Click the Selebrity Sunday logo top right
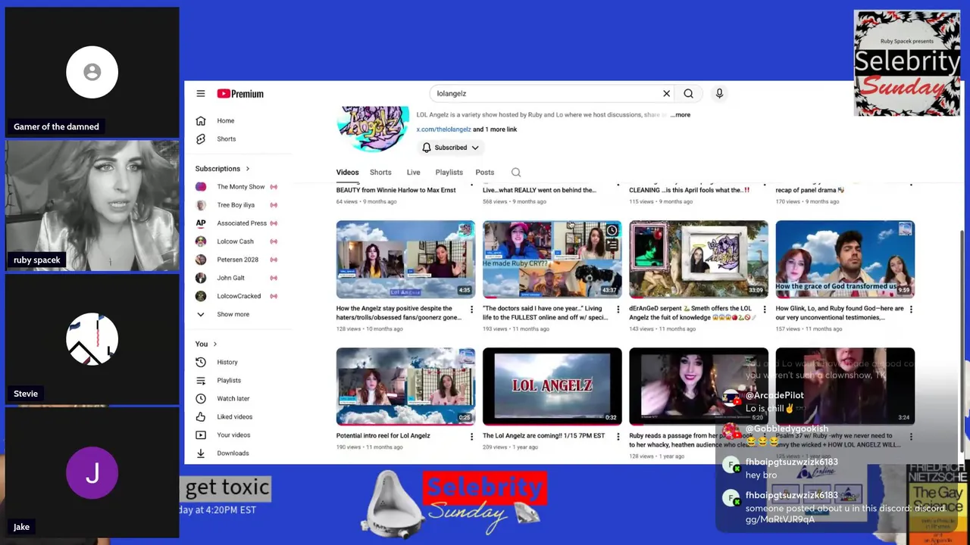Viewport: 970px width, 545px height. pos(907,63)
